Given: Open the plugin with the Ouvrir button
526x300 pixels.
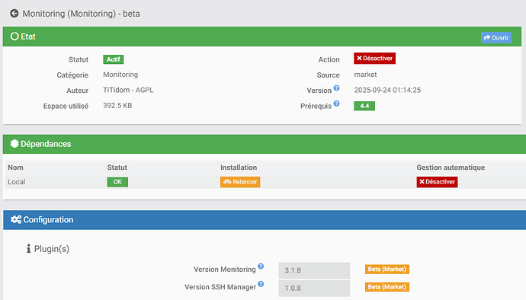Looking at the screenshot, I should click(496, 37).
